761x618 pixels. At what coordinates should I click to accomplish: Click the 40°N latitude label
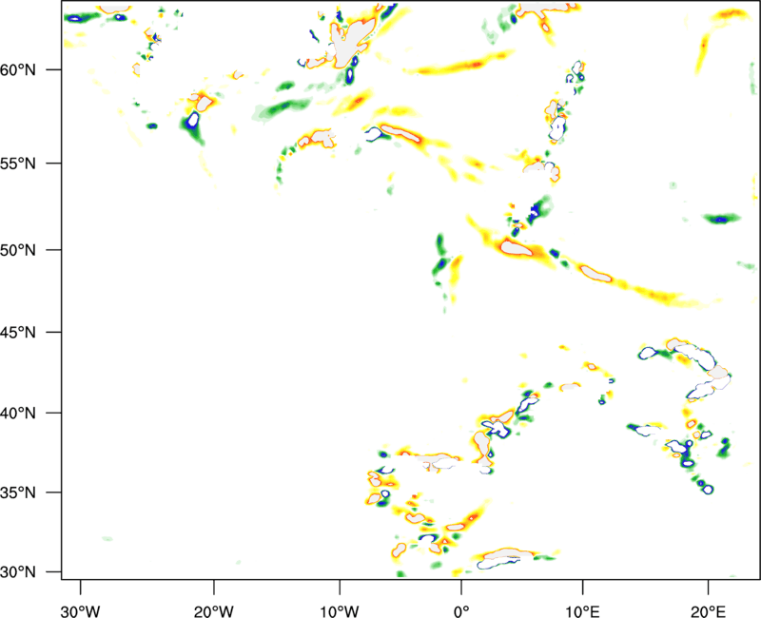(x=18, y=414)
